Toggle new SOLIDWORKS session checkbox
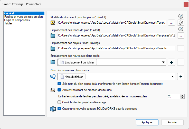 (x=59, y=109)
